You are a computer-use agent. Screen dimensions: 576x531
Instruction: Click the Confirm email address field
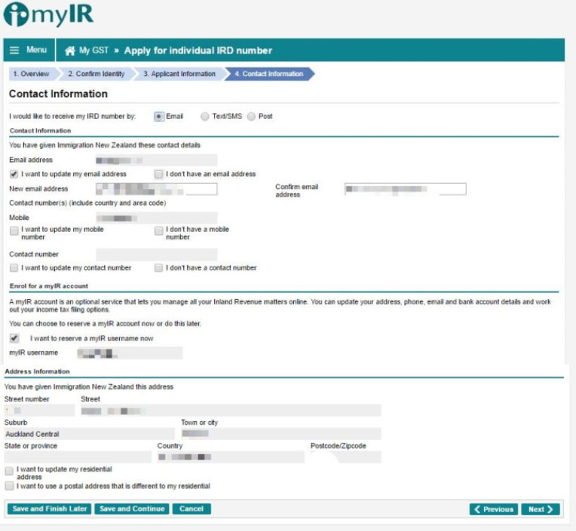406,189
